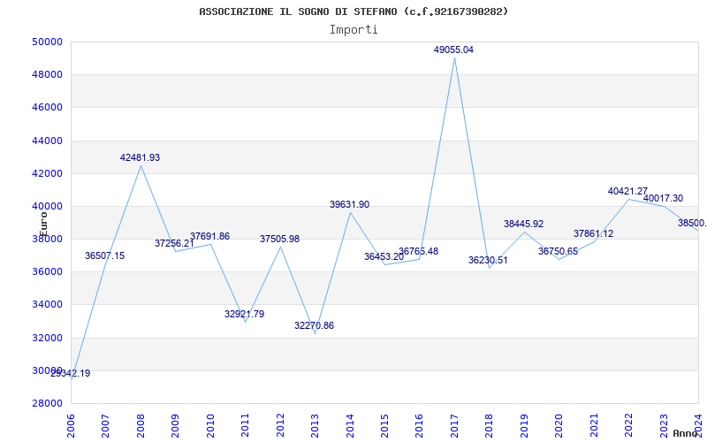Screen dimensions: 707x442
Task: Click the 38445.92 value label
Action: pos(523,224)
